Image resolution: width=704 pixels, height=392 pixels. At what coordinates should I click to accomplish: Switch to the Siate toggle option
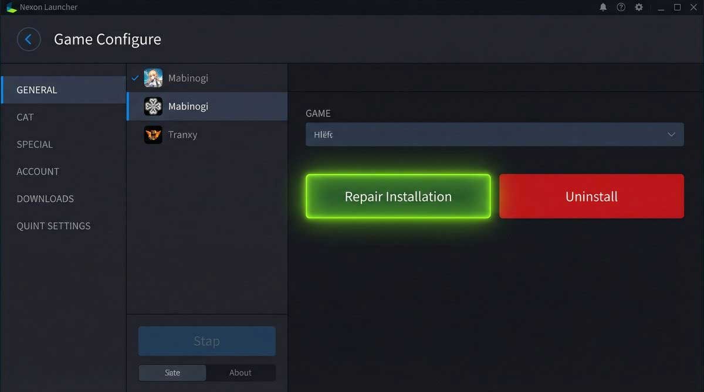click(172, 373)
